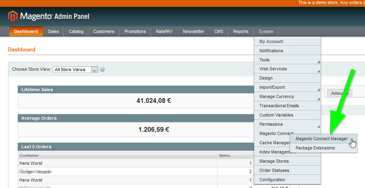
Task: Choose Configuration in System menu
Action: pos(287,180)
